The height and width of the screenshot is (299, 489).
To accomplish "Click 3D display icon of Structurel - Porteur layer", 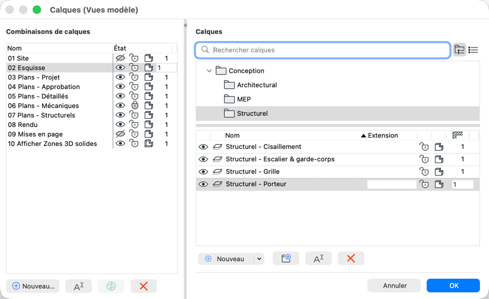I will (x=439, y=184).
